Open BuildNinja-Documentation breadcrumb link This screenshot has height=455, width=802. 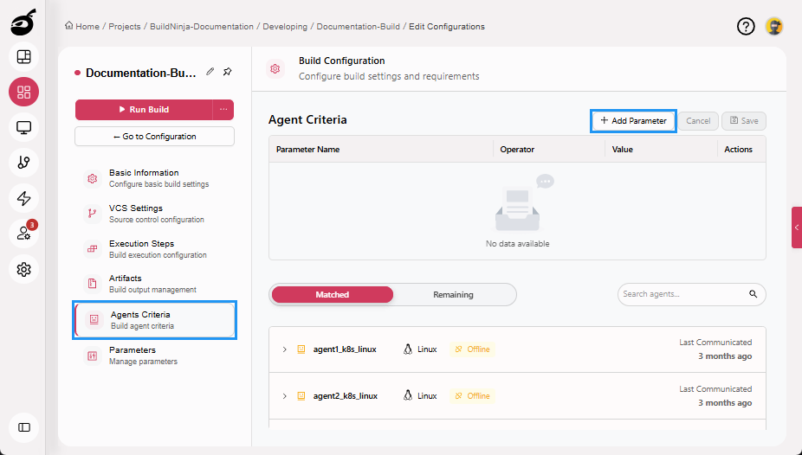point(202,26)
